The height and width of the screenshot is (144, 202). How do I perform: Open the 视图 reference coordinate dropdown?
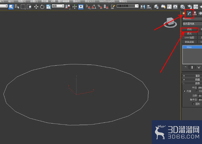(58, 6)
